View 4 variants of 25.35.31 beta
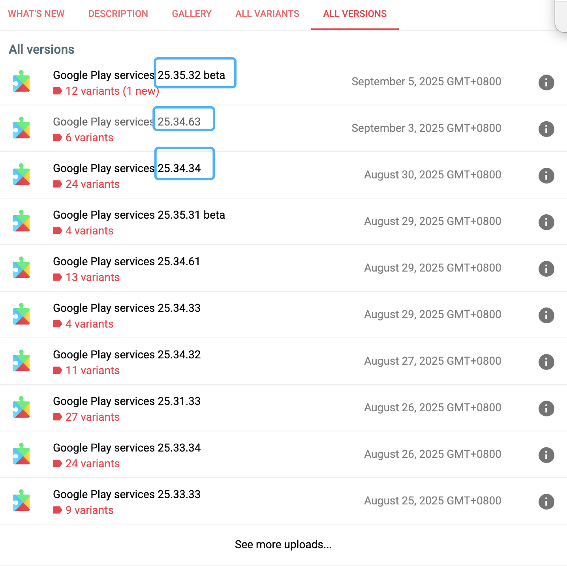Screen dimensions: 567x566 point(90,231)
